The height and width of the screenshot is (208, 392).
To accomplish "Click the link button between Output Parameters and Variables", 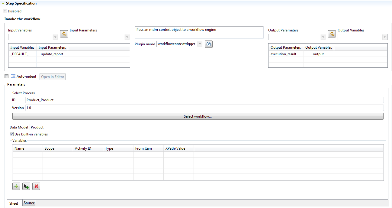I will click(x=332, y=34).
